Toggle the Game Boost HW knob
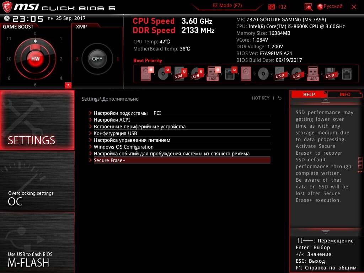This screenshot has height=273, width=364. click(35, 59)
